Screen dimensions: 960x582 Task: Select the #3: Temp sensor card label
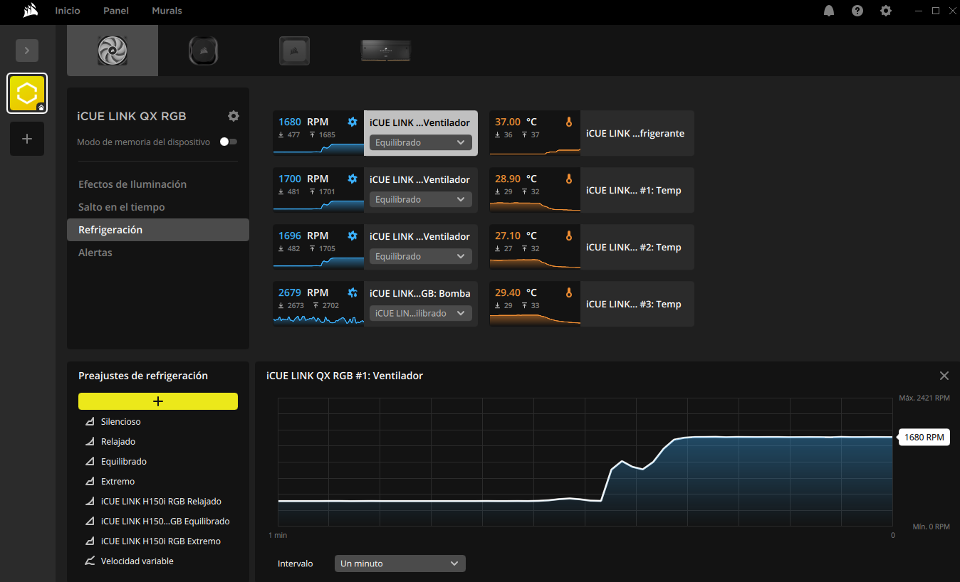pos(634,304)
